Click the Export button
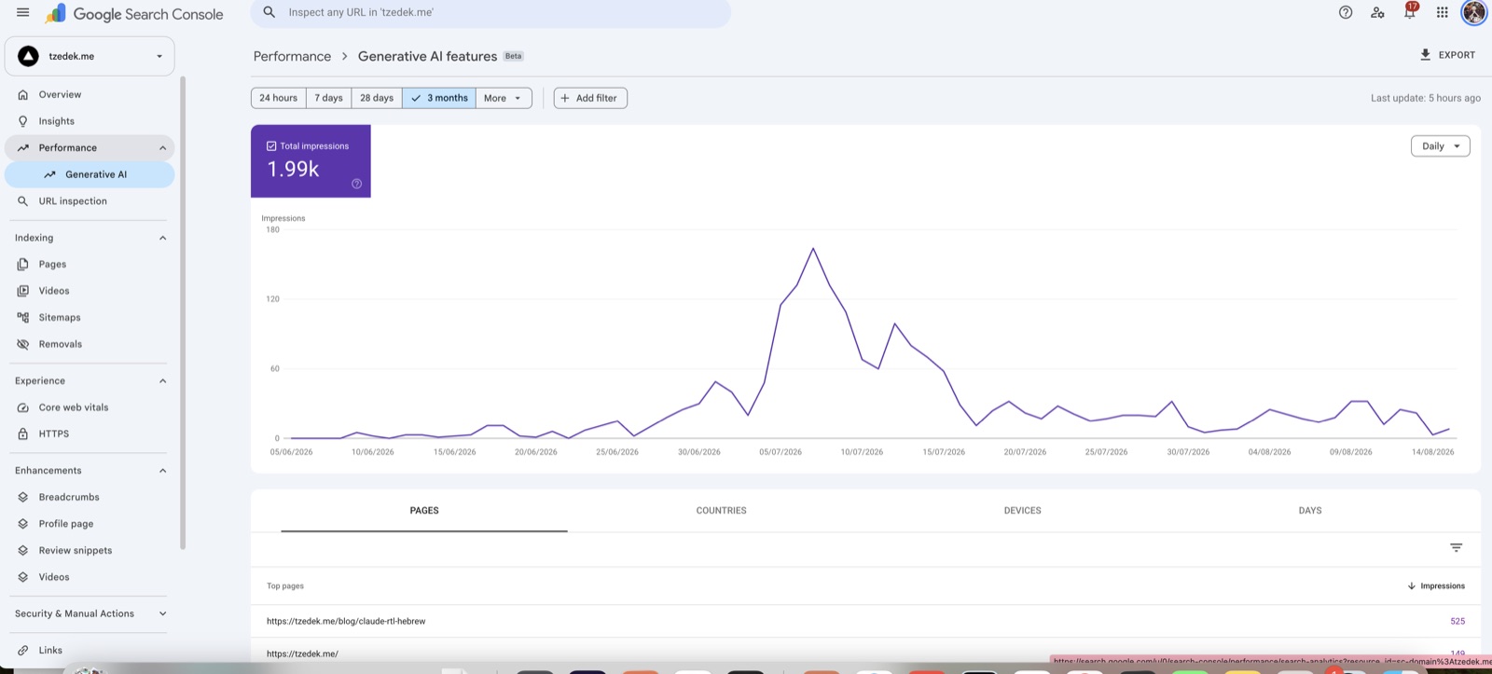 1447,55
